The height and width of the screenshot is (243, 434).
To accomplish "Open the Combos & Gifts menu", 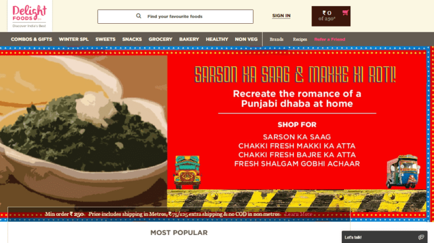I will click(x=32, y=40).
